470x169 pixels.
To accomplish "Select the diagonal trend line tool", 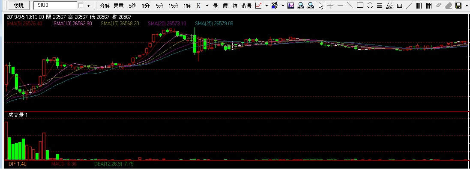I will click(350, 5).
